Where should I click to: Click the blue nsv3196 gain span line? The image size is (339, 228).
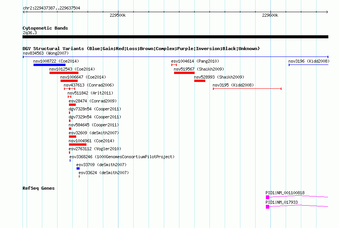click(x=309, y=65)
